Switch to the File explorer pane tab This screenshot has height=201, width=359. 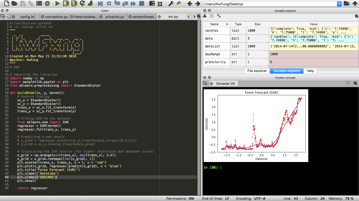[x=257, y=71]
